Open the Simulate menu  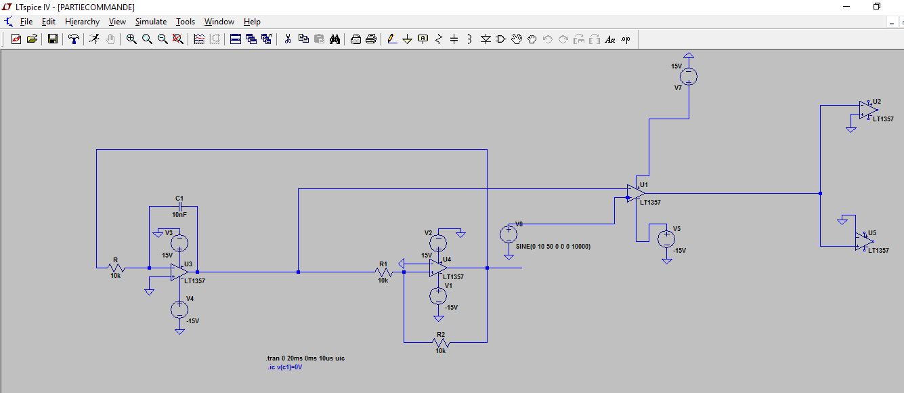150,22
